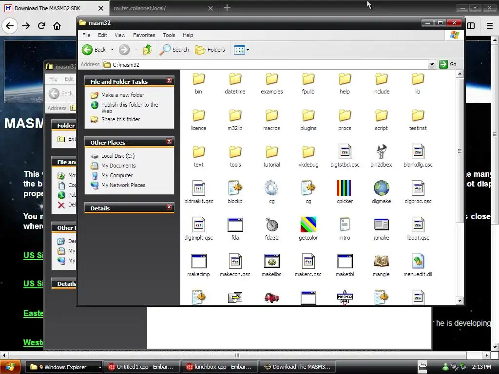Select the cpicker color bars icon

[x=345, y=188]
